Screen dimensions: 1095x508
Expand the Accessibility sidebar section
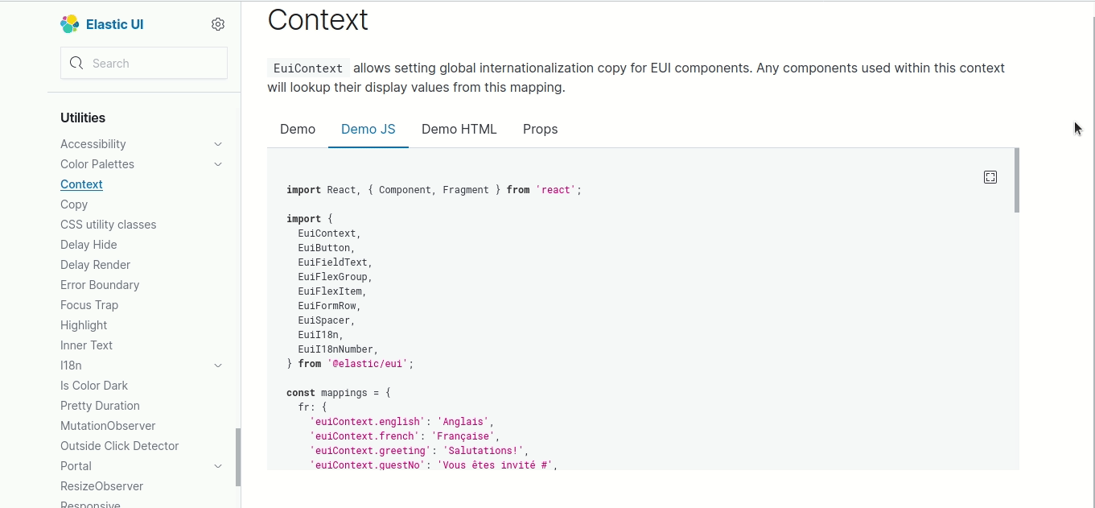click(x=218, y=143)
